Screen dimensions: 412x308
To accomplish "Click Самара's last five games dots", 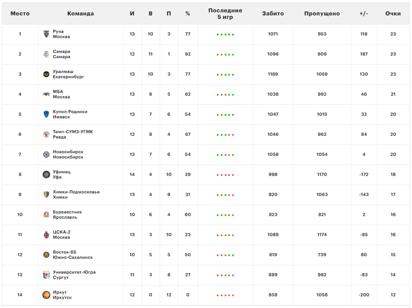I will [x=225, y=54].
